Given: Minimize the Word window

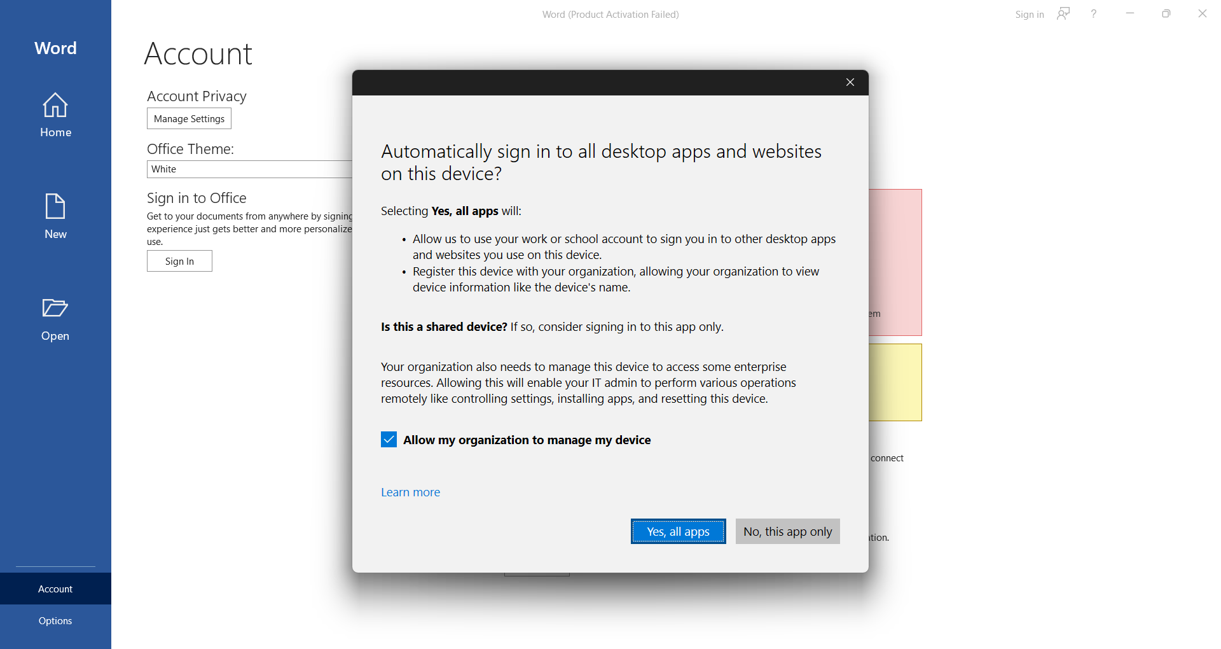Looking at the screenshot, I should click(1130, 14).
